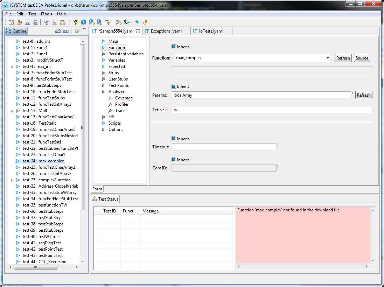Select the Test Status tab

105,199
